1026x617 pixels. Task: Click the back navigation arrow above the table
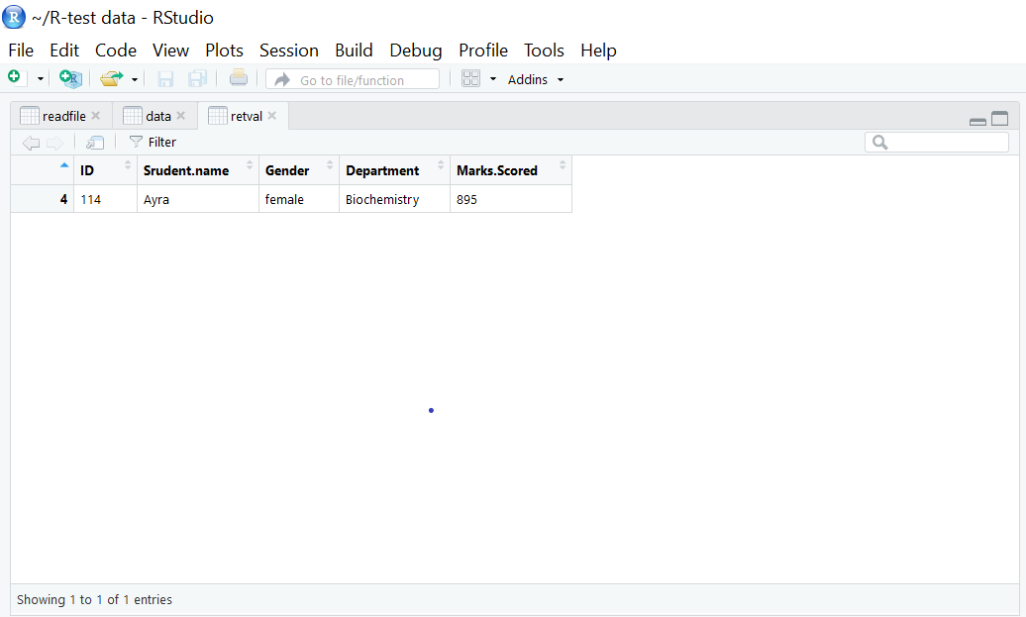(x=31, y=142)
